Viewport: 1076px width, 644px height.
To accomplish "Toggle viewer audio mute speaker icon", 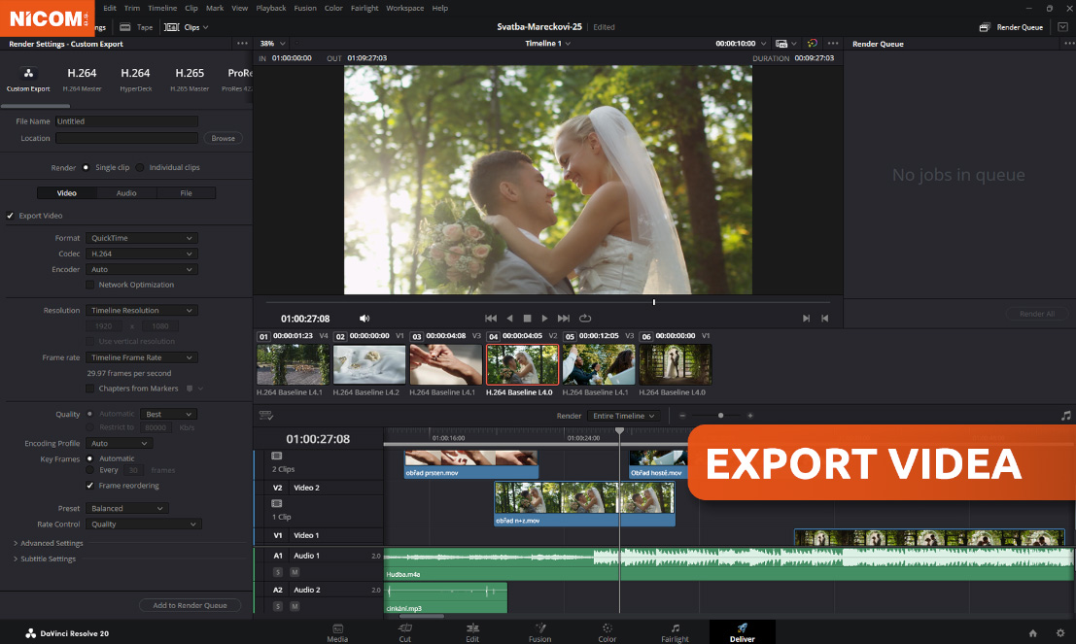I will coord(364,319).
